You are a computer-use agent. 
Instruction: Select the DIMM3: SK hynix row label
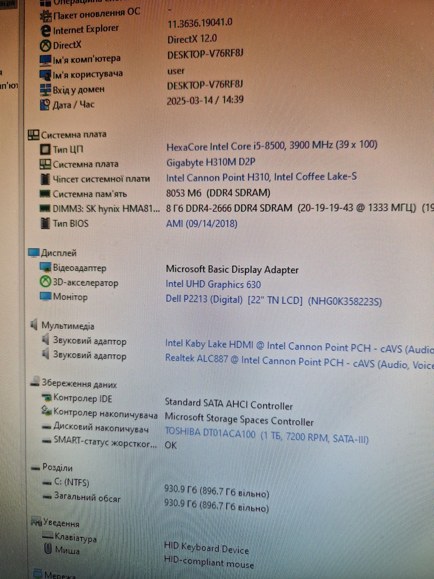[106, 208]
